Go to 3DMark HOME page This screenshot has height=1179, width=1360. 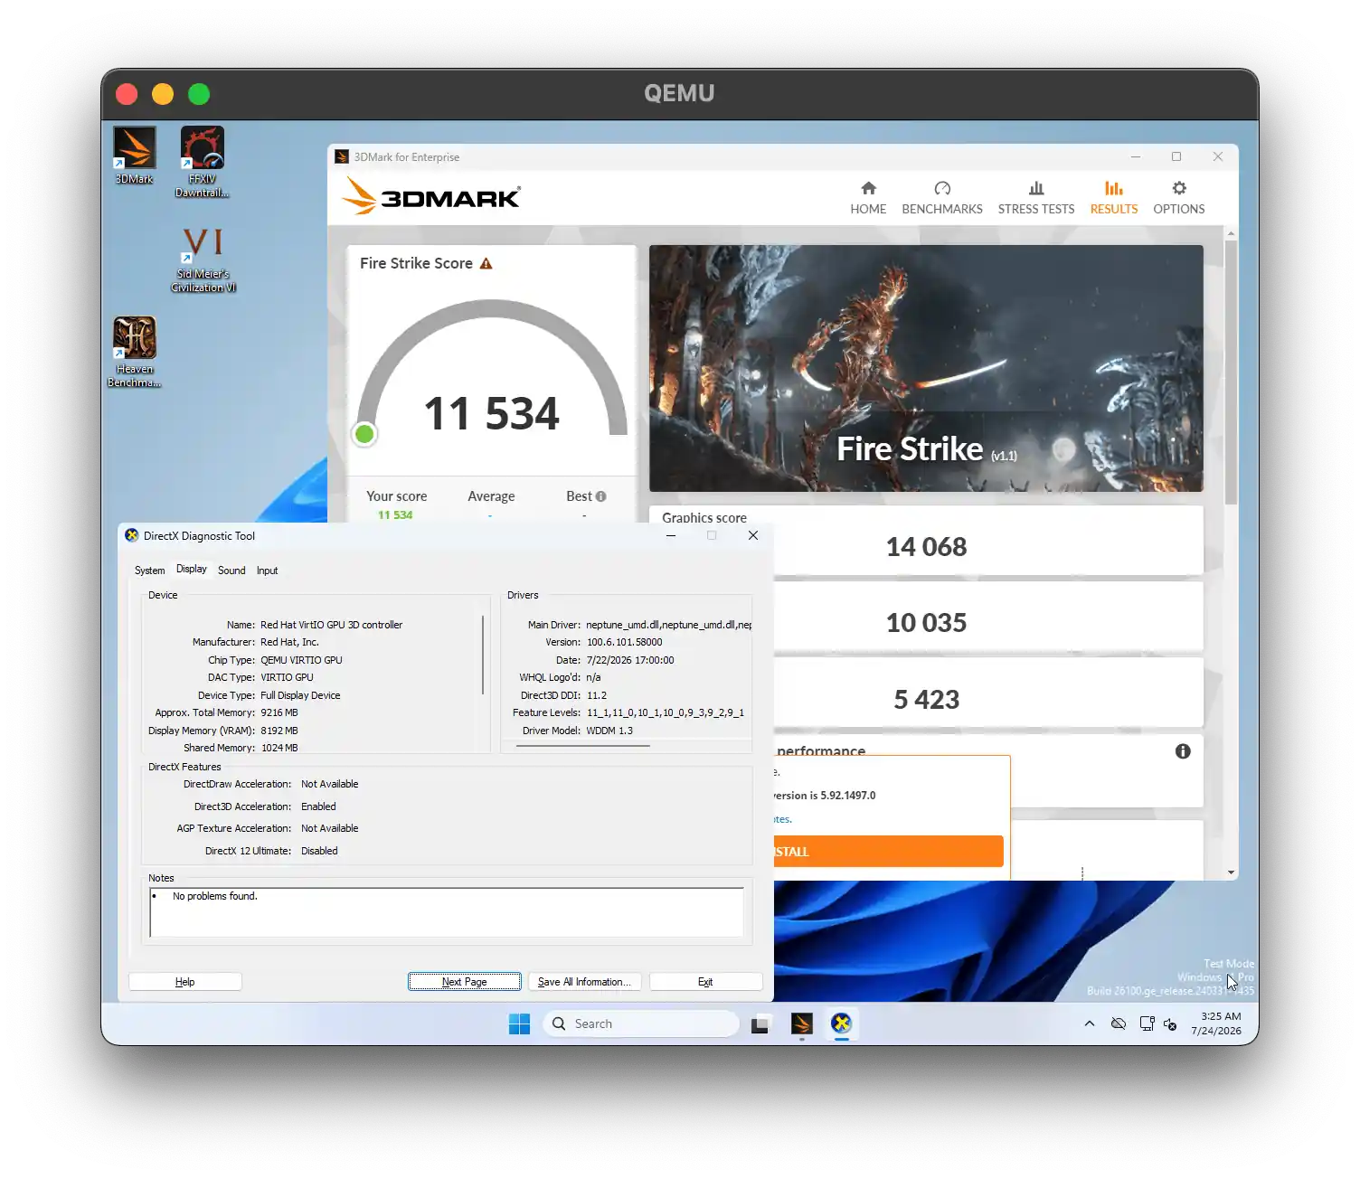point(868,198)
